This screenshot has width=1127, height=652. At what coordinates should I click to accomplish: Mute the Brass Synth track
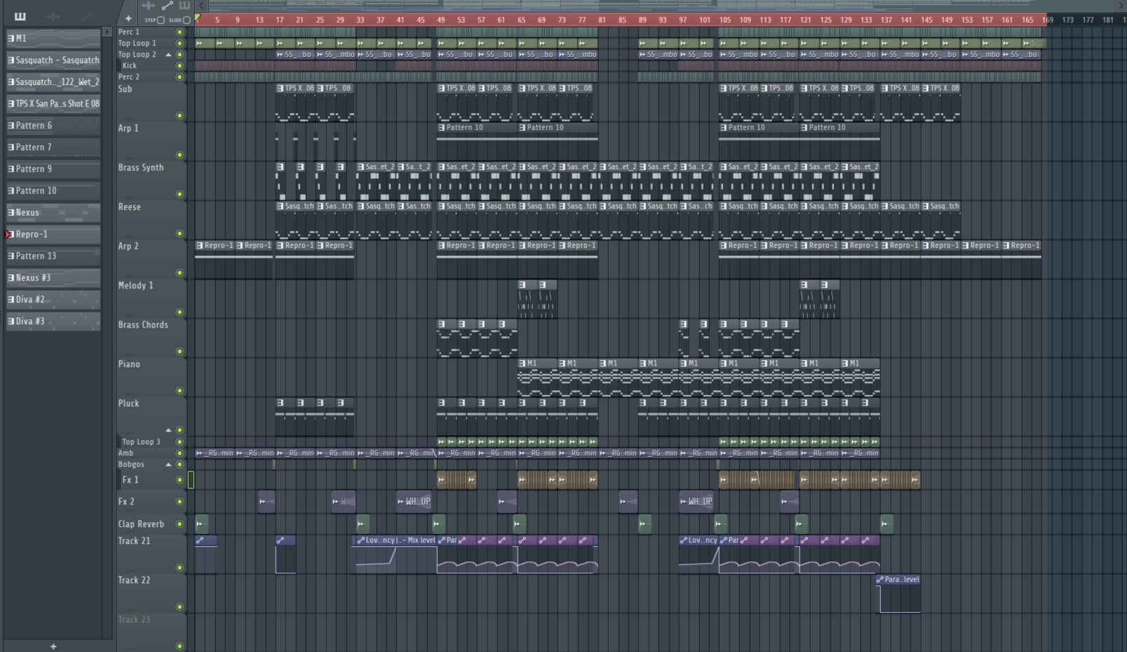tap(180, 194)
